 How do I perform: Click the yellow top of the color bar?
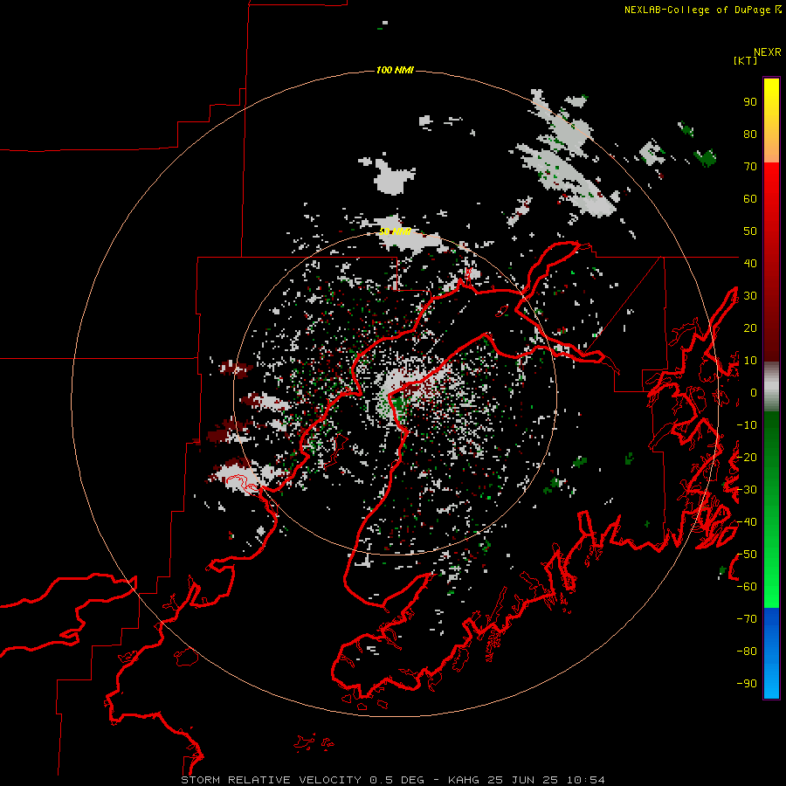(x=771, y=93)
